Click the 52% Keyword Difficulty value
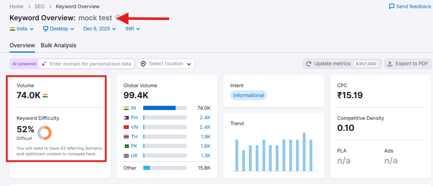The image size is (433, 186). (x=25, y=129)
